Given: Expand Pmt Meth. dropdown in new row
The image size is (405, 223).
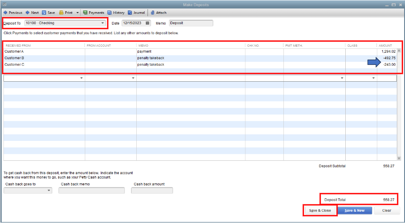Looking at the screenshot, I should coord(342,78).
